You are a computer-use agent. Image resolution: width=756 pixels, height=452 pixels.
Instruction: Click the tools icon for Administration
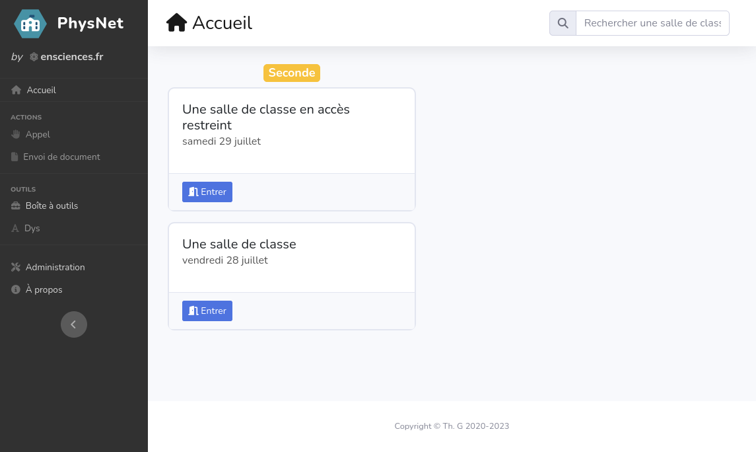coord(16,267)
